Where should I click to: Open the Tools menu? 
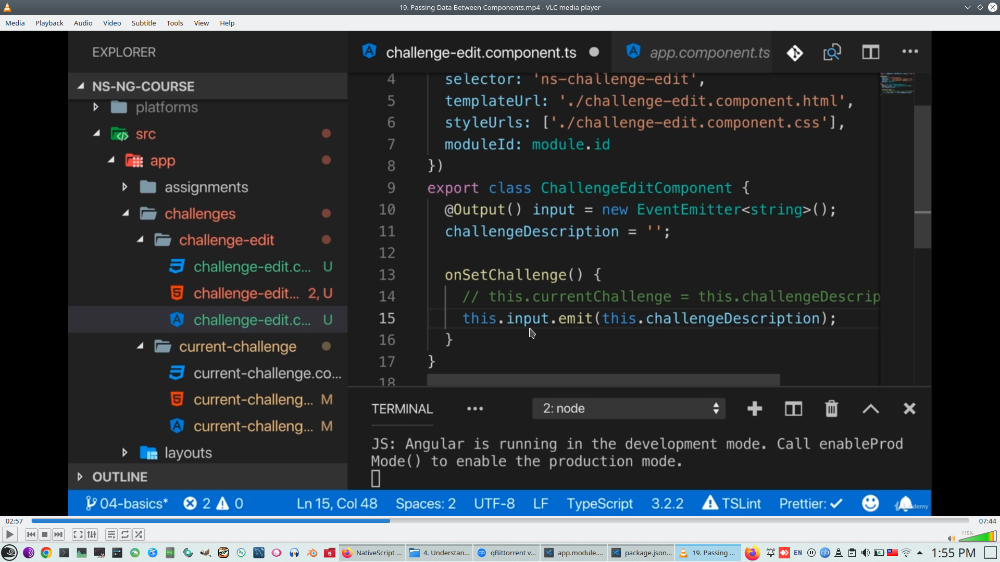174,23
